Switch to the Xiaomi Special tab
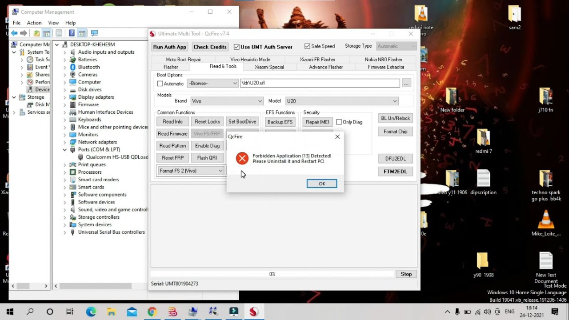 tap(269, 67)
